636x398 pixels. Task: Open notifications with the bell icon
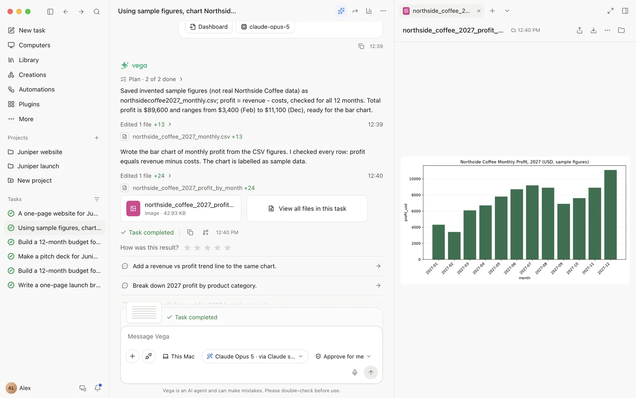(x=98, y=388)
